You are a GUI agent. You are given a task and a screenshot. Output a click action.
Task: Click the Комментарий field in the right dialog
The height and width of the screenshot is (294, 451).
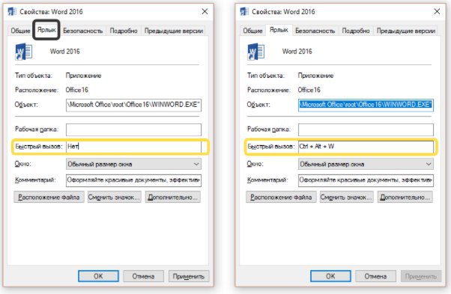[x=366, y=180]
